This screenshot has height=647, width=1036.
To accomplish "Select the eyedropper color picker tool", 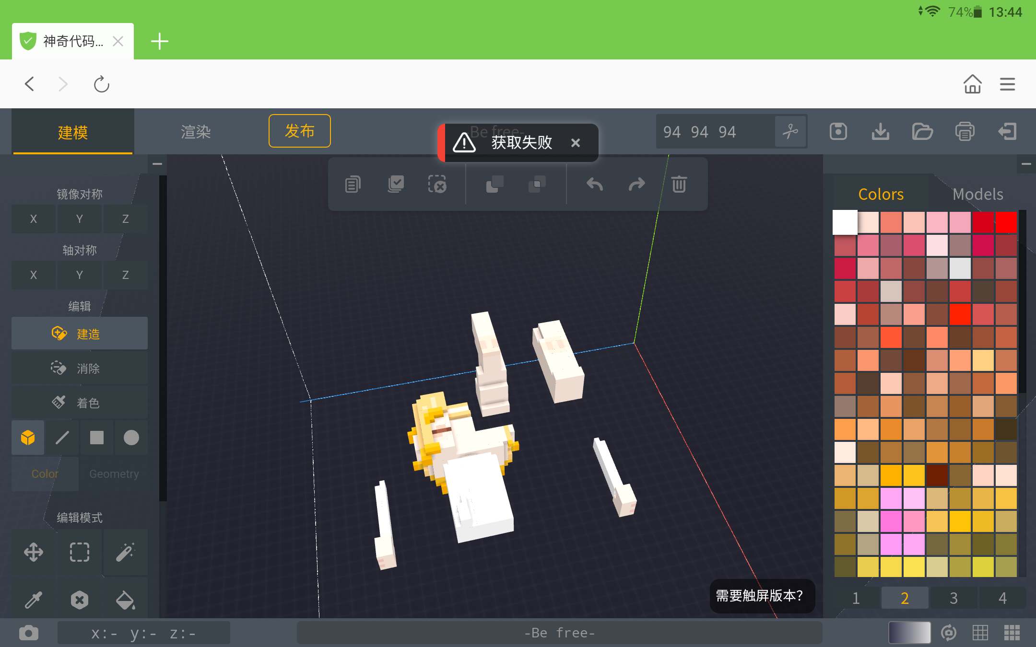I will pos(34,599).
